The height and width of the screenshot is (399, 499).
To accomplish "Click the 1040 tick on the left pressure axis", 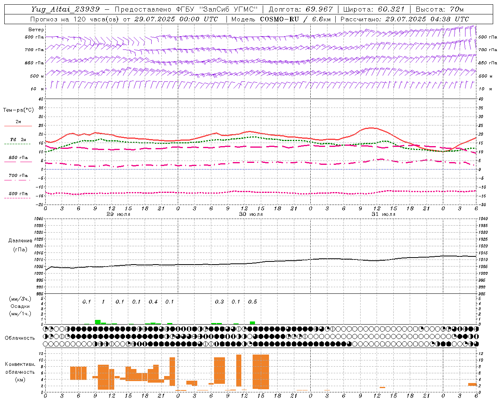I will pyautogui.click(x=38, y=219).
